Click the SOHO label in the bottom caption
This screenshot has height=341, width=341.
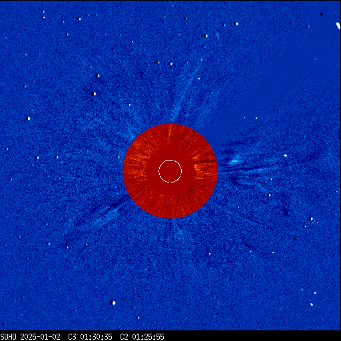[9, 337]
